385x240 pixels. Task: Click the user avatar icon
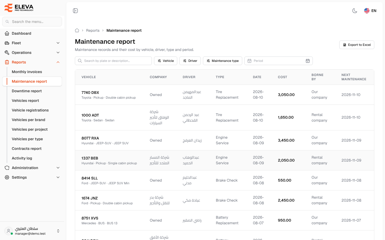point(9,231)
